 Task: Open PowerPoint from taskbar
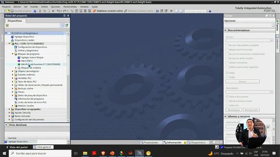(112, 153)
